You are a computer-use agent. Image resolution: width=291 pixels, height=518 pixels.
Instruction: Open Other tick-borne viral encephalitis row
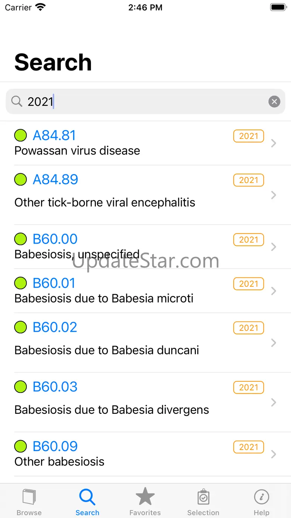coord(105,202)
